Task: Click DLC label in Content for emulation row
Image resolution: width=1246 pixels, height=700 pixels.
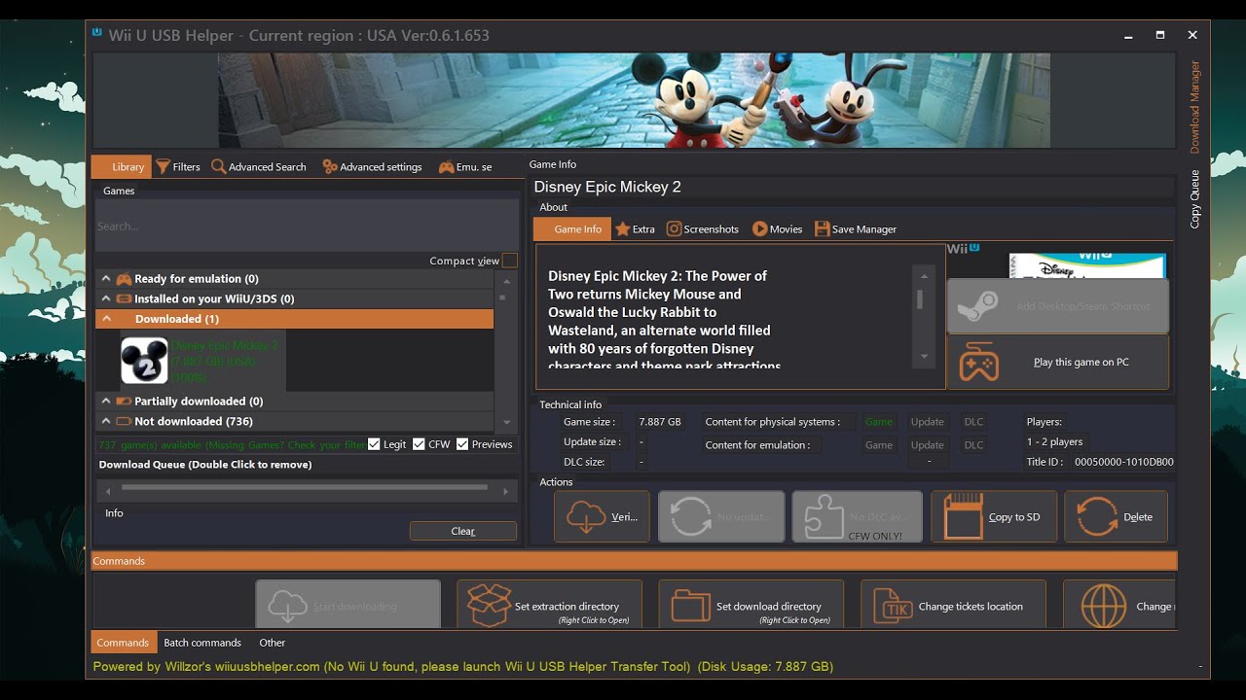Action: click(973, 445)
